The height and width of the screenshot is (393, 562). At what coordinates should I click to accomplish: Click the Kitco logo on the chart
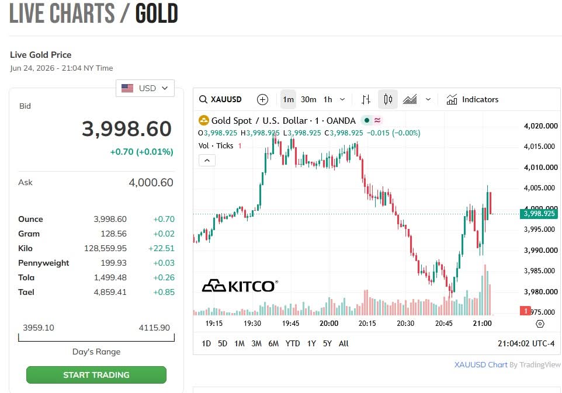[x=240, y=286]
